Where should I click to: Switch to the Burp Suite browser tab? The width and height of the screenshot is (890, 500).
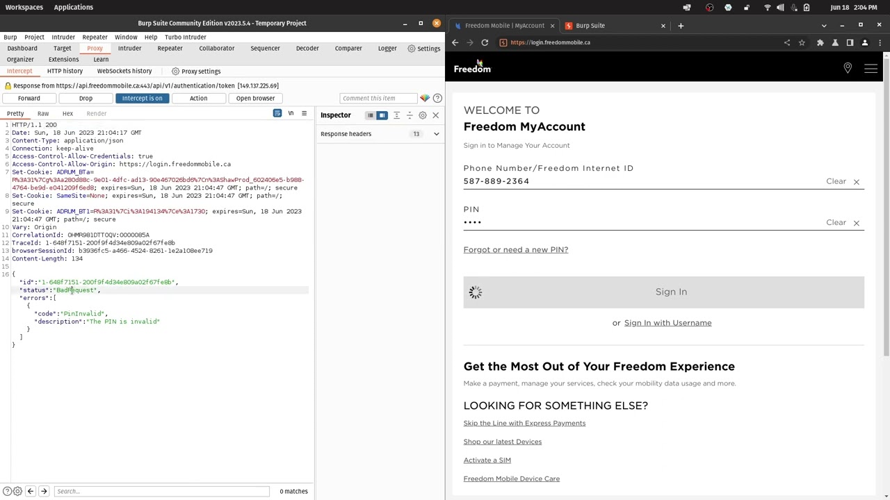click(615, 26)
